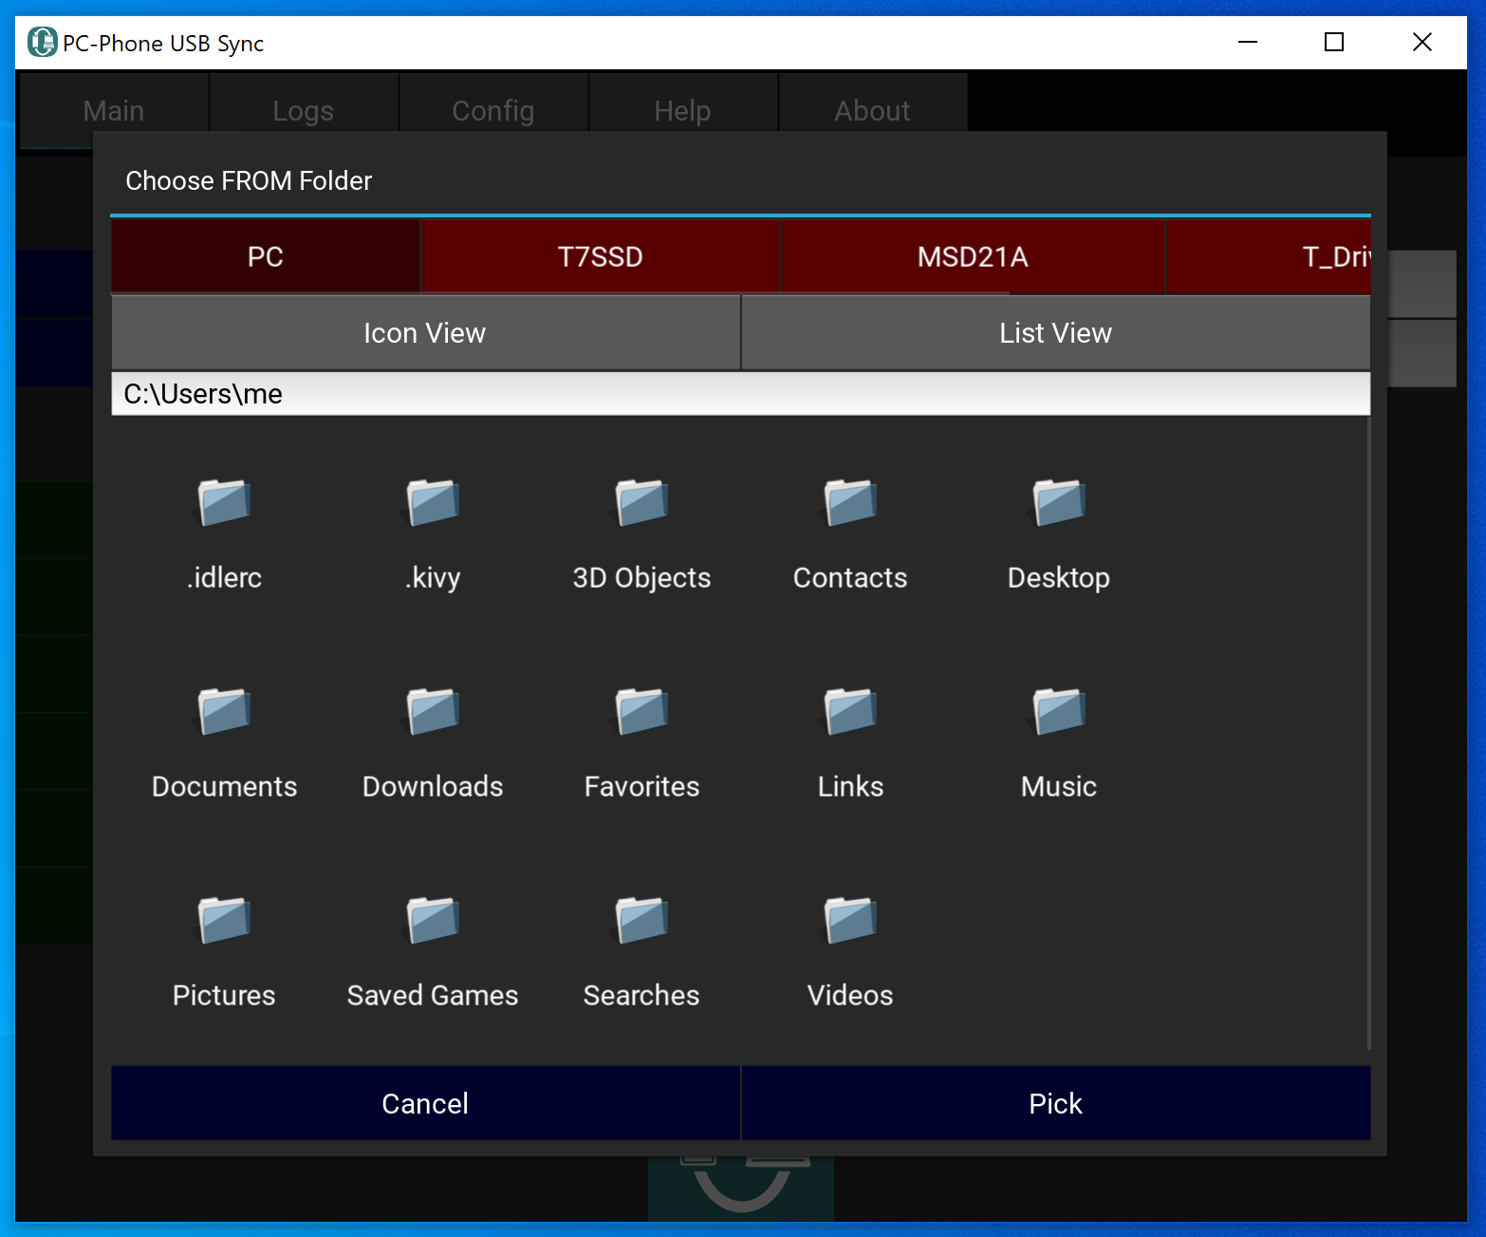Click the Downloads folder label
The width and height of the screenshot is (1486, 1237).
(x=433, y=786)
